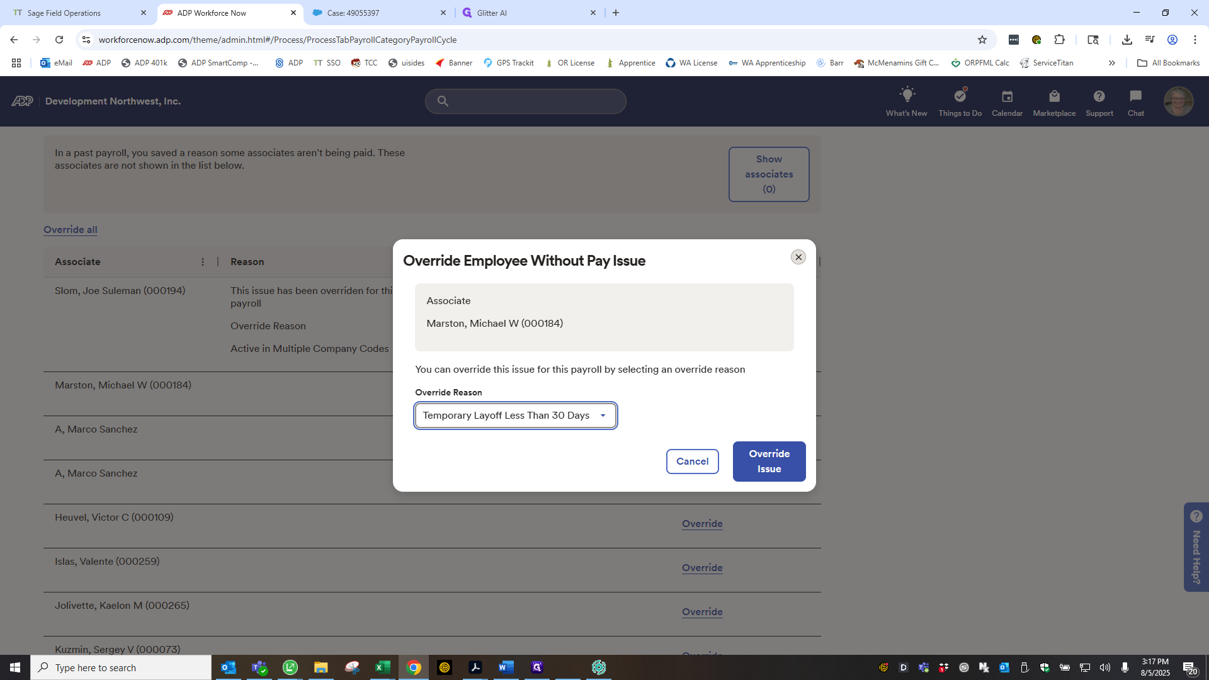
Task: Open What's New lightbulb icon
Action: tap(906, 101)
